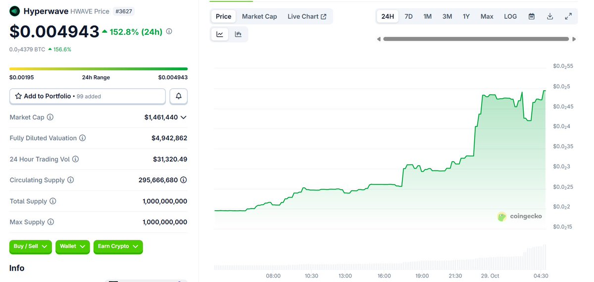Viewport: 594px width, 282px height.
Task: Click Add to Portfolio button
Action: pyautogui.click(x=88, y=96)
